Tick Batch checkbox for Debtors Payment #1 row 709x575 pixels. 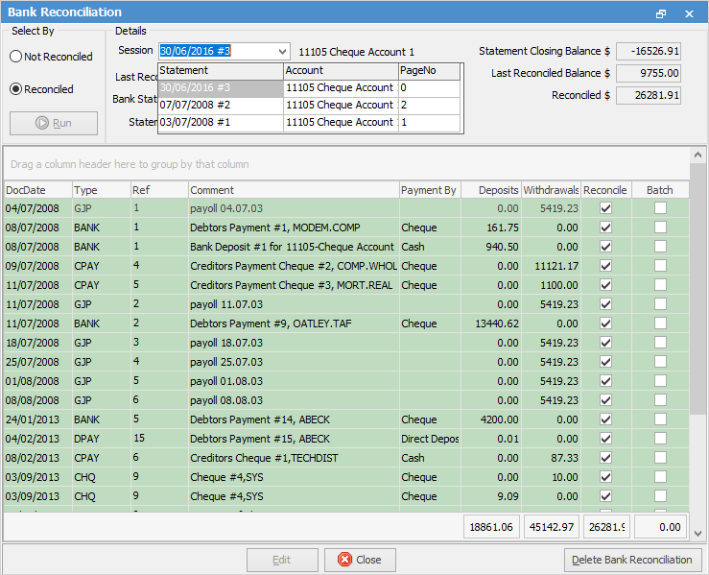[x=660, y=228]
